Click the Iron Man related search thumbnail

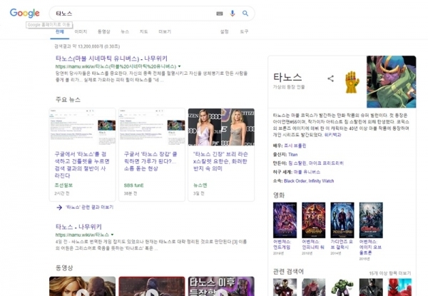click(x=285, y=287)
